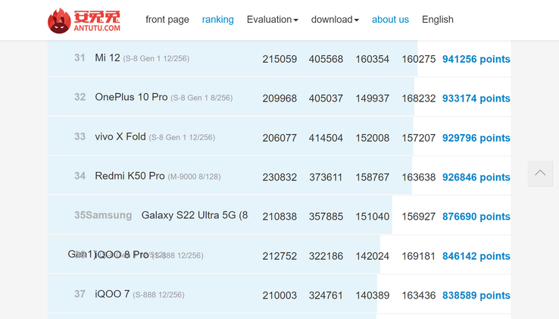Click the 163436 score for iQOO 7

pyautogui.click(x=419, y=296)
